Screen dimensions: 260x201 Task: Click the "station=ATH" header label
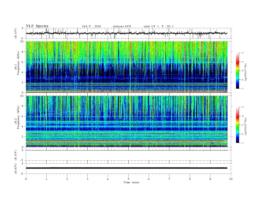(x=122, y=26)
